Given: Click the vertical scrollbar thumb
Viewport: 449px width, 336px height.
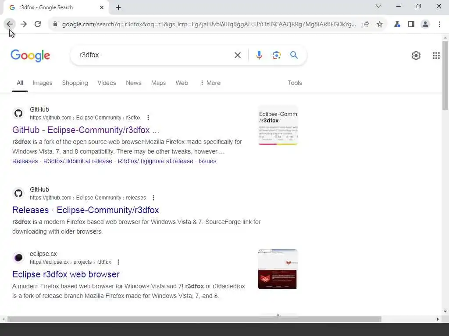Looking at the screenshot, I should (x=445, y=76).
